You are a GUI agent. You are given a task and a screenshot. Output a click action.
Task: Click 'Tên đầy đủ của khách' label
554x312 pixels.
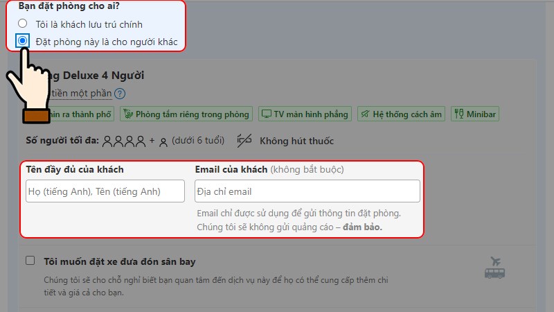tap(75, 169)
